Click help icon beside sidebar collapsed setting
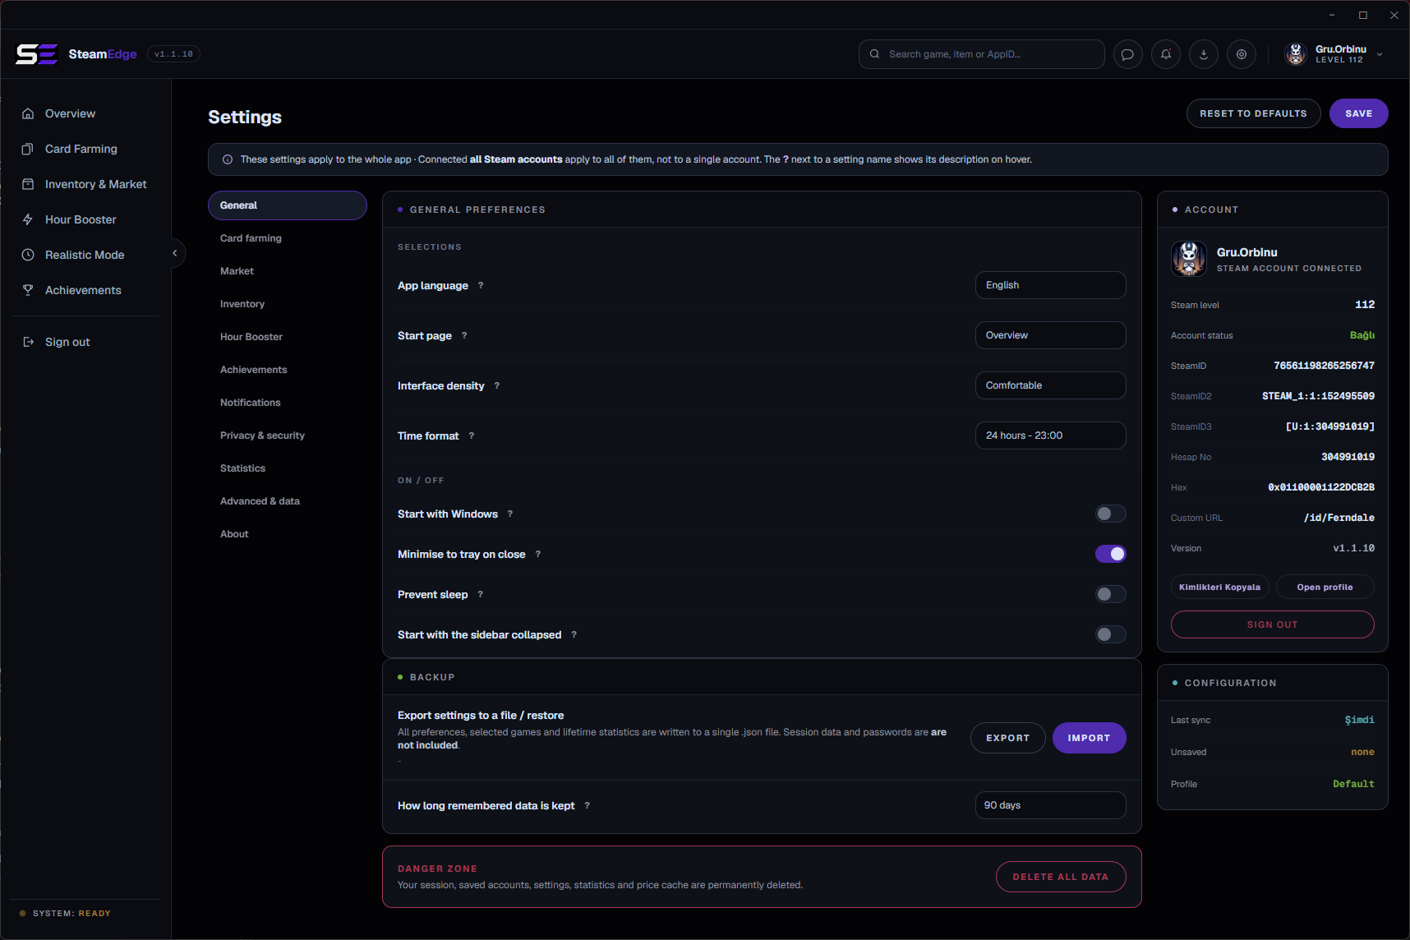Image resolution: width=1410 pixels, height=940 pixels. 574,634
